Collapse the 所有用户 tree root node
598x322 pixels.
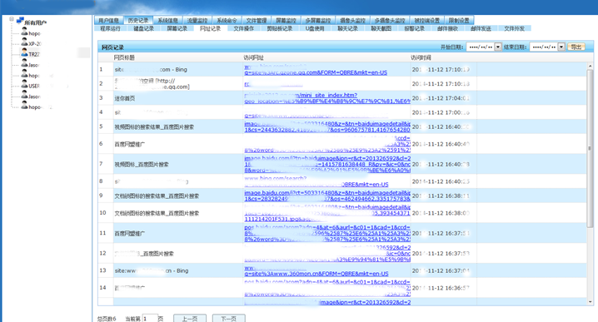pyautogui.click(x=12, y=19)
